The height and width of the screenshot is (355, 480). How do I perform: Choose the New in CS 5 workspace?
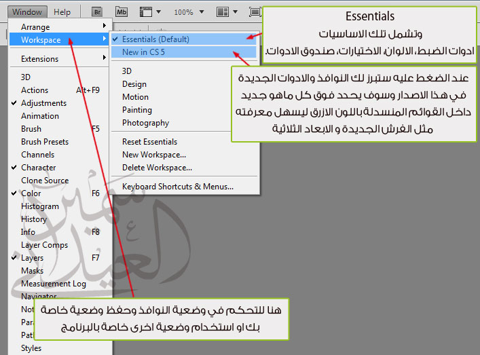pos(184,52)
